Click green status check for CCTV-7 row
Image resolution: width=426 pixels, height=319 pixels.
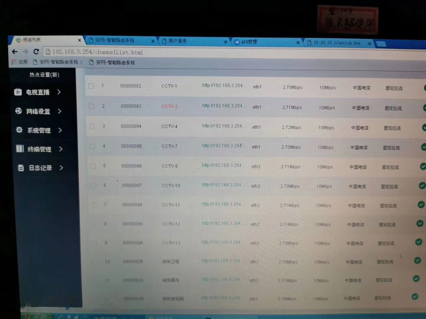(424, 147)
